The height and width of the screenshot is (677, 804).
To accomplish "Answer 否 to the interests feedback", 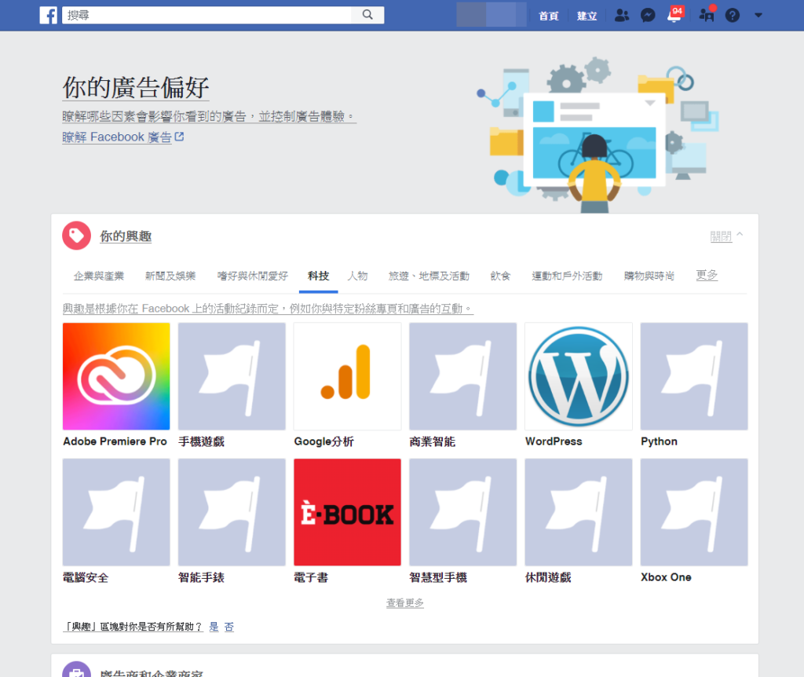I will click(x=229, y=627).
